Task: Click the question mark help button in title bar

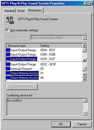Action: pos(86,3)
